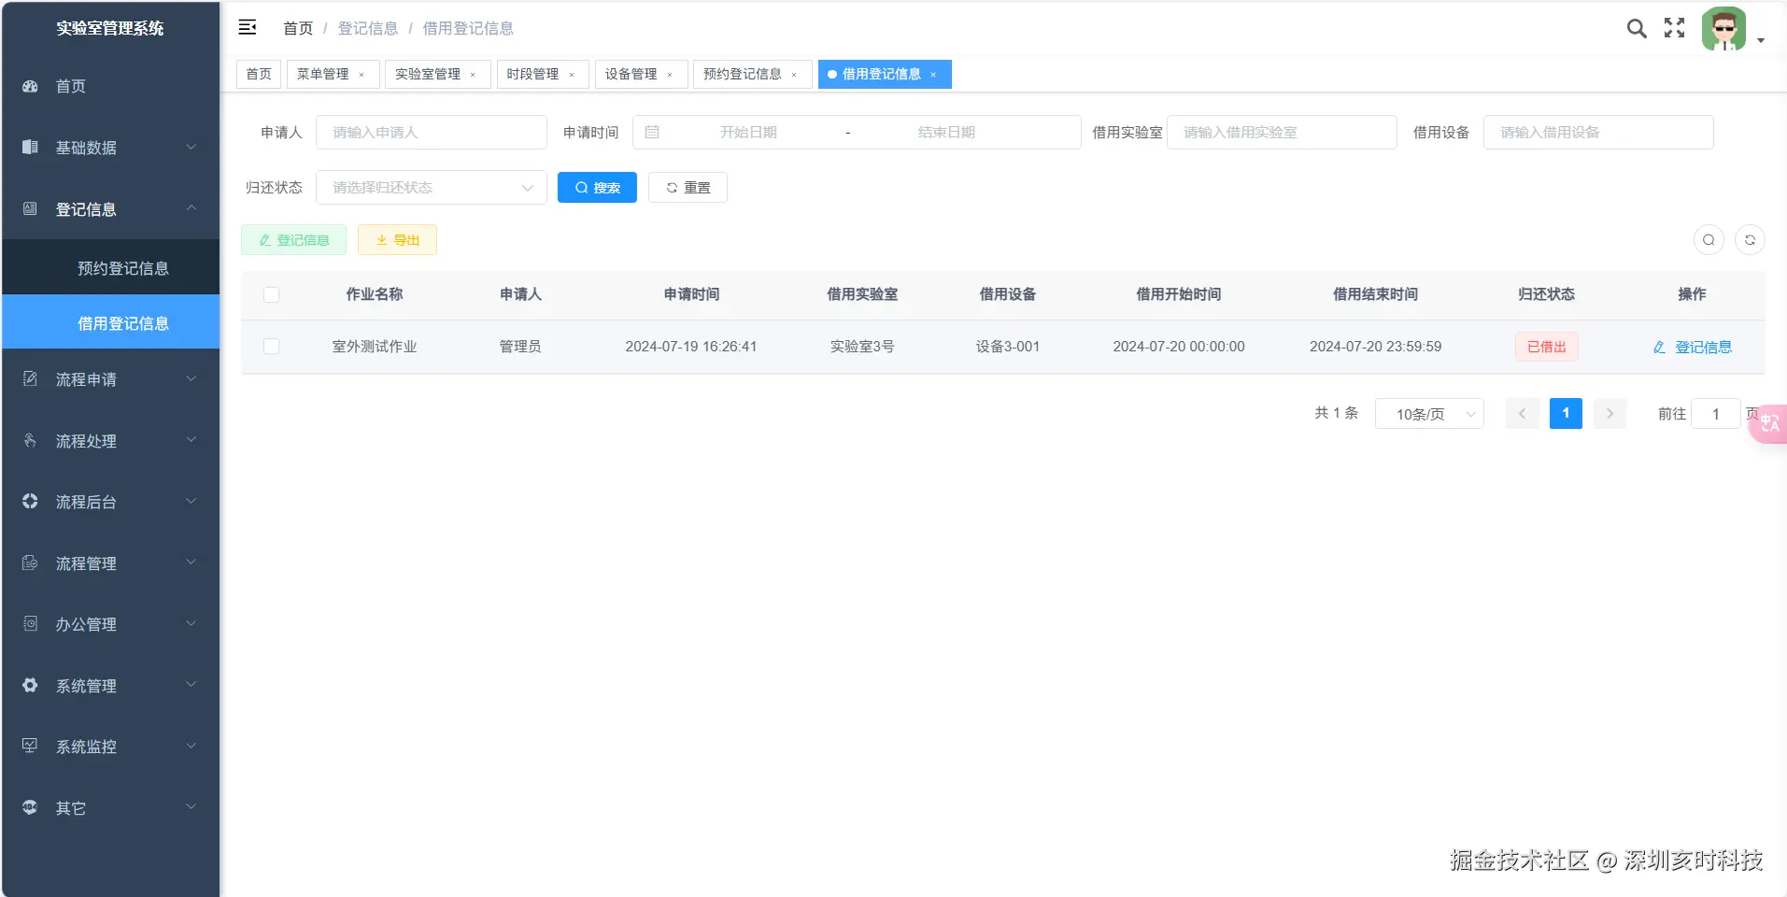The width and height of the screenshot is (1787, 897).
Task: Click the 流程处理 sidebar icon
Action: coord(30,440)
